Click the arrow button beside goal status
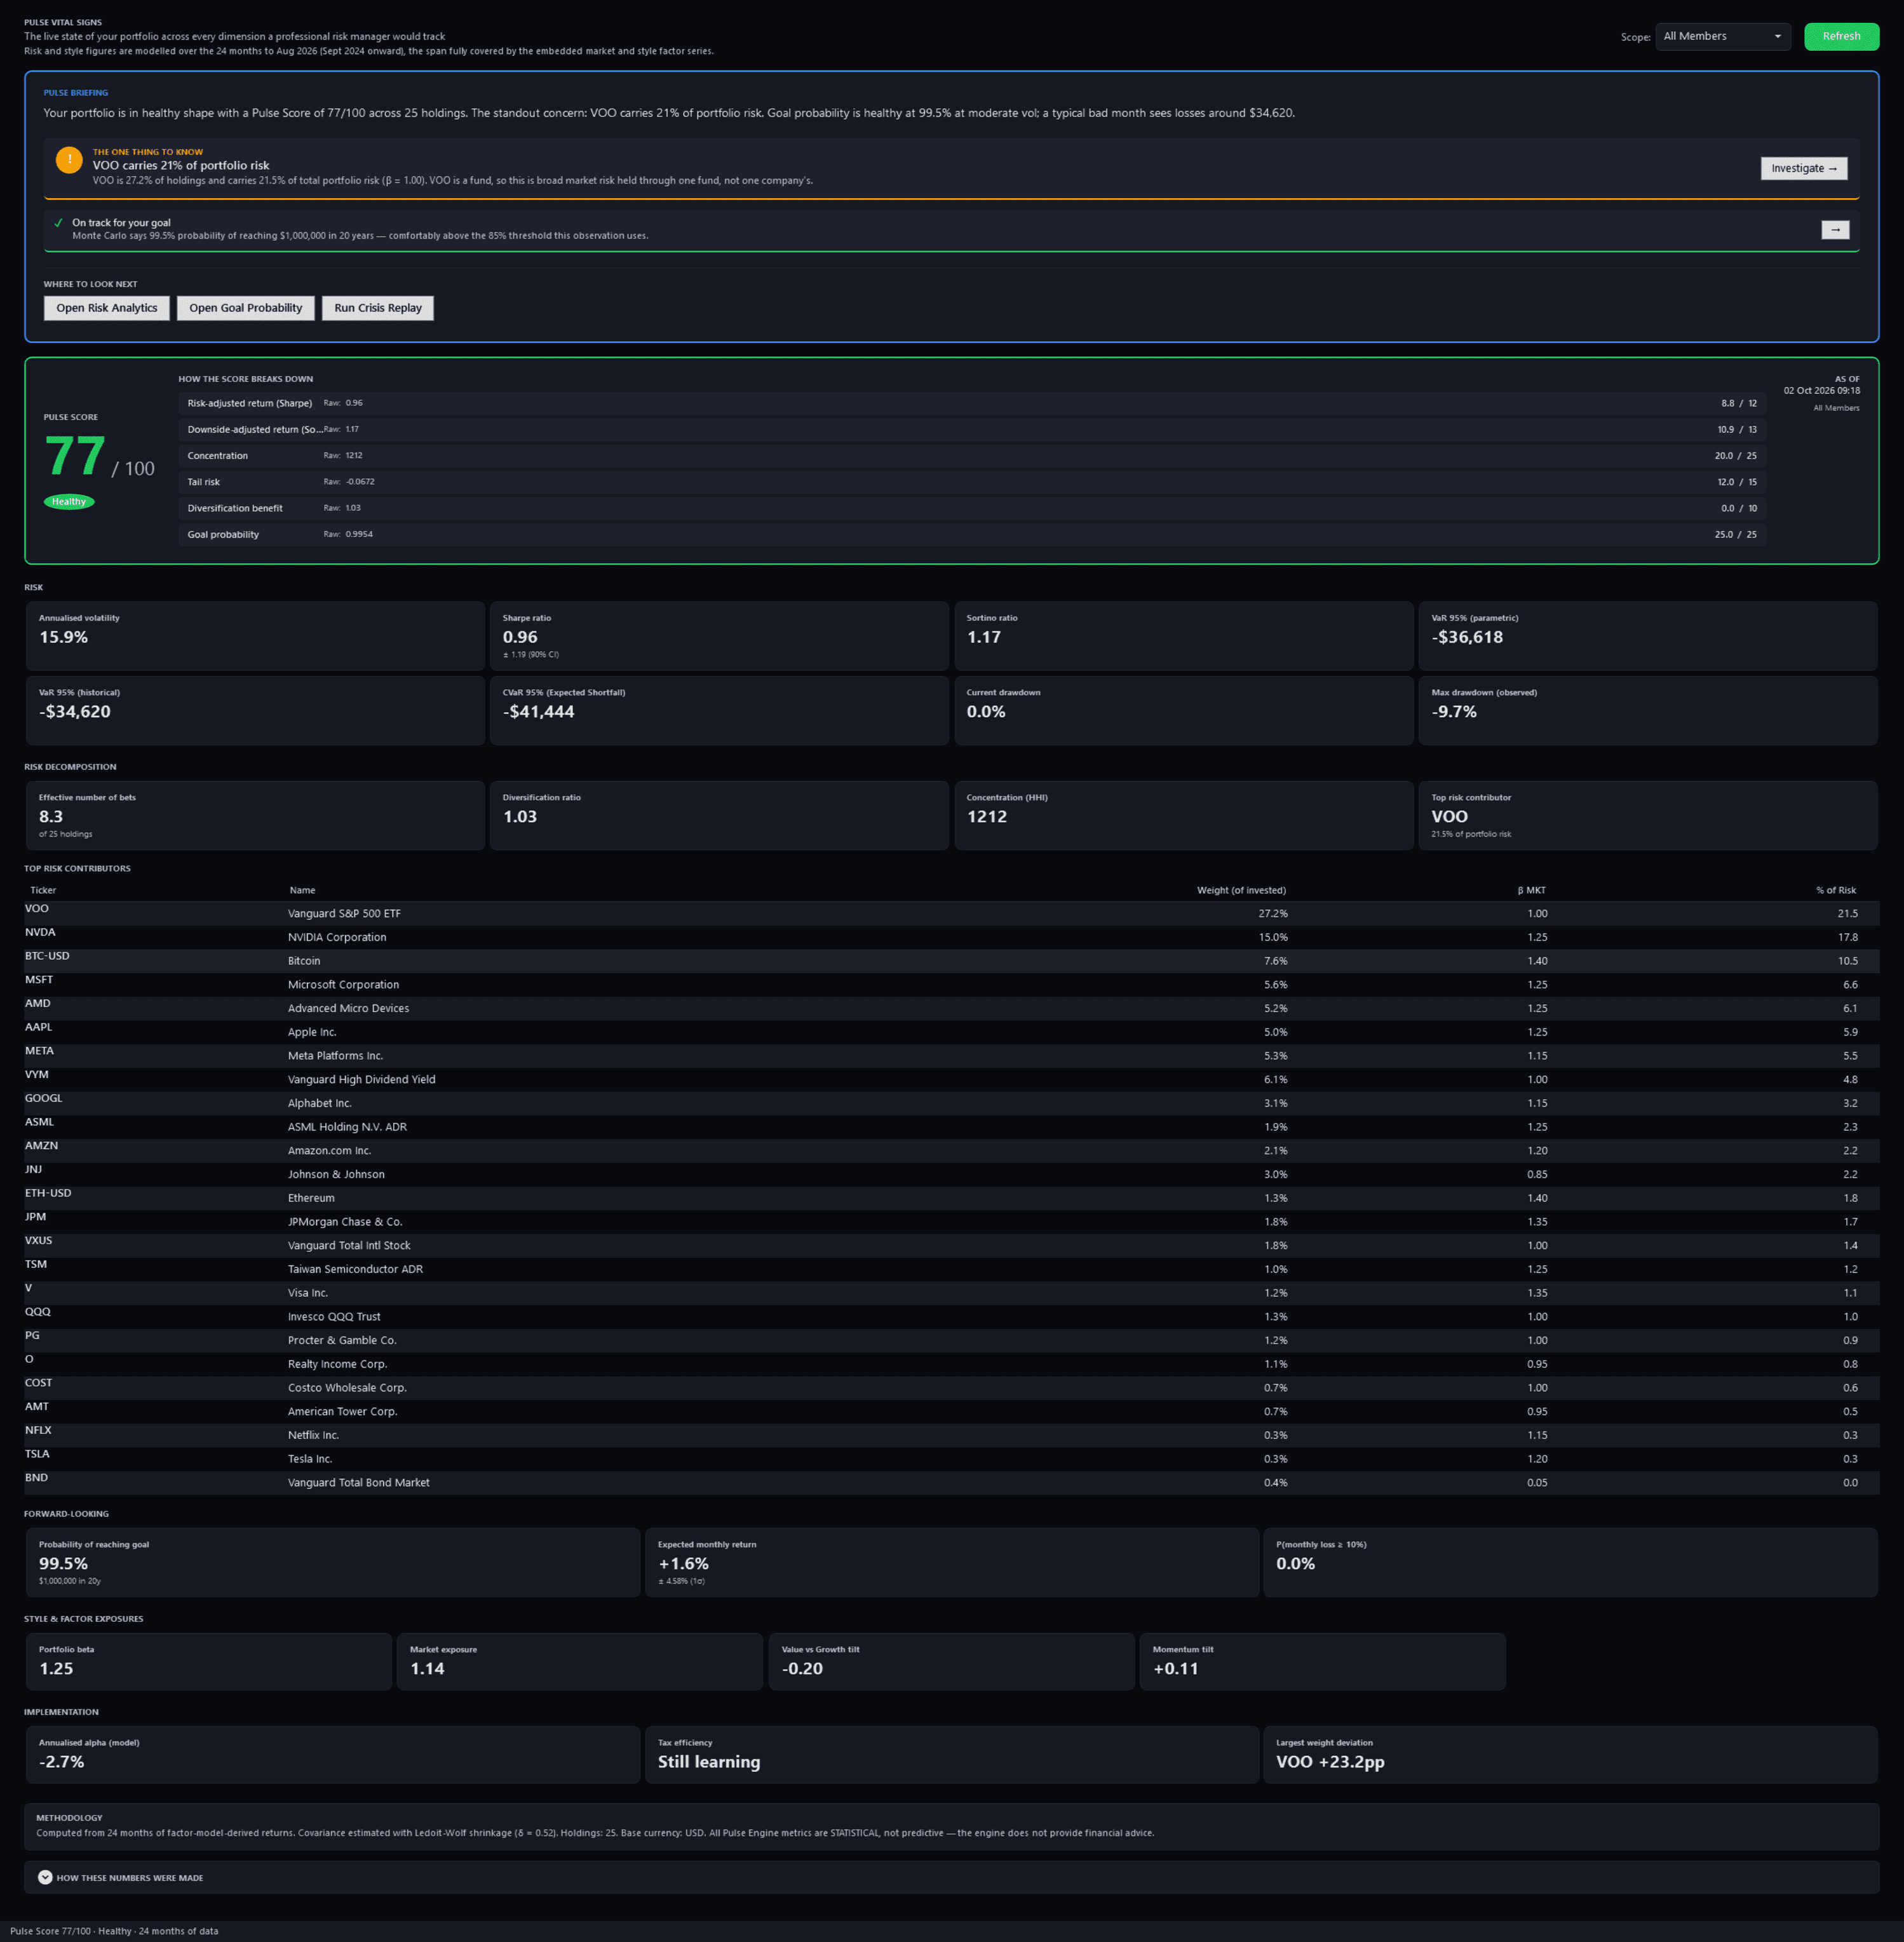 1835,230
